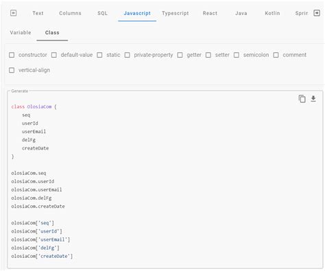Toggle the getter checkbox
Viewport: 325px width, 271px height.
pos(180,55)
